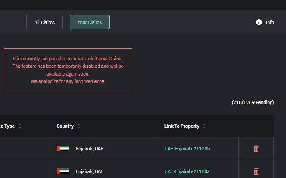Click the claims disabled warning notice
This screenshot has height=178, width=286.
pos(68,70)
